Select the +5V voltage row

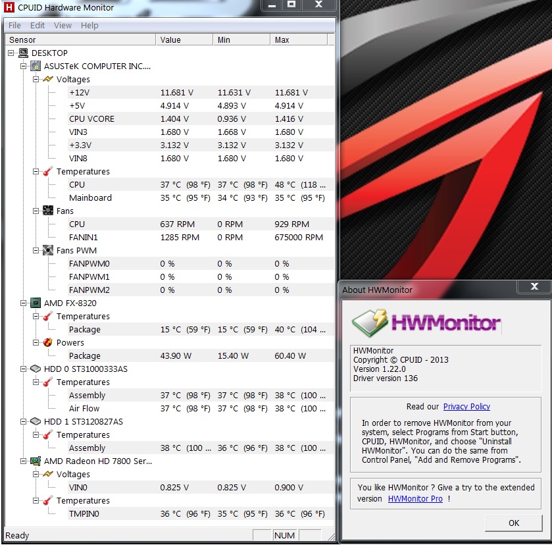tap(201, 106)
